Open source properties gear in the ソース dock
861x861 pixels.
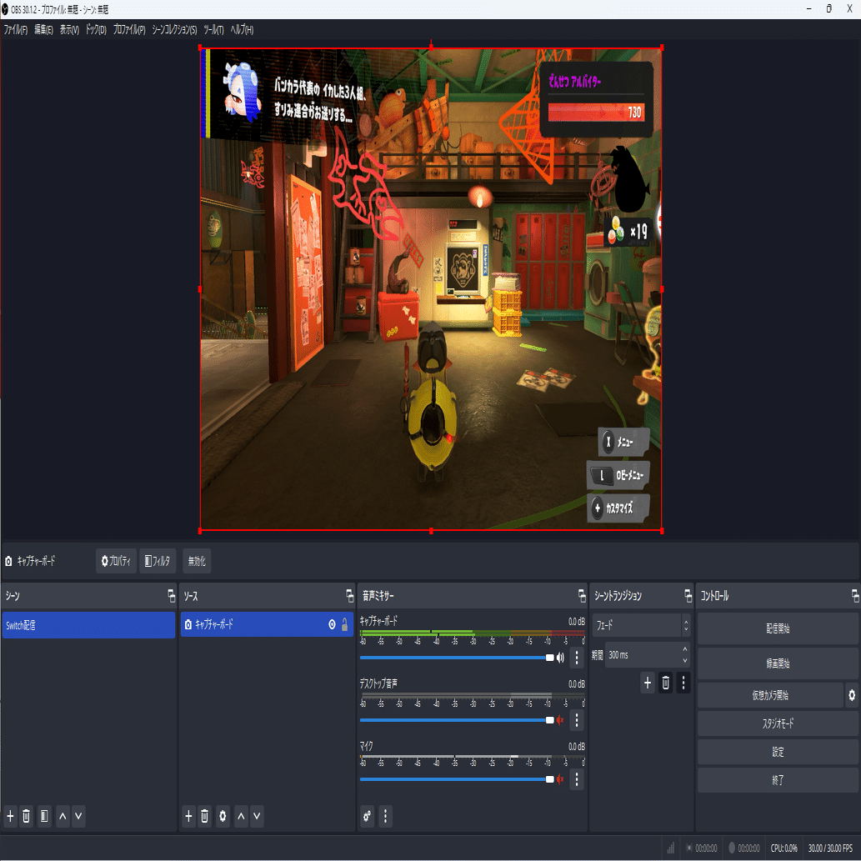tap(223, 816)
